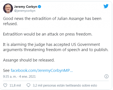This screenshot has height=90, width=113.
Task: Click the 'Good news the extradition' sentence
Action: pos(52,21)
